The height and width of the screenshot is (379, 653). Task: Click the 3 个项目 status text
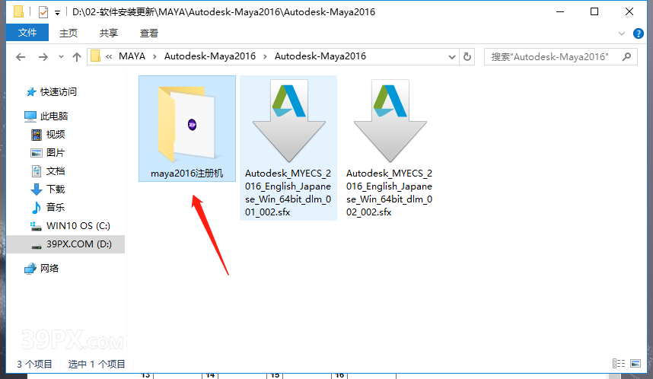[x=34, y=364]
